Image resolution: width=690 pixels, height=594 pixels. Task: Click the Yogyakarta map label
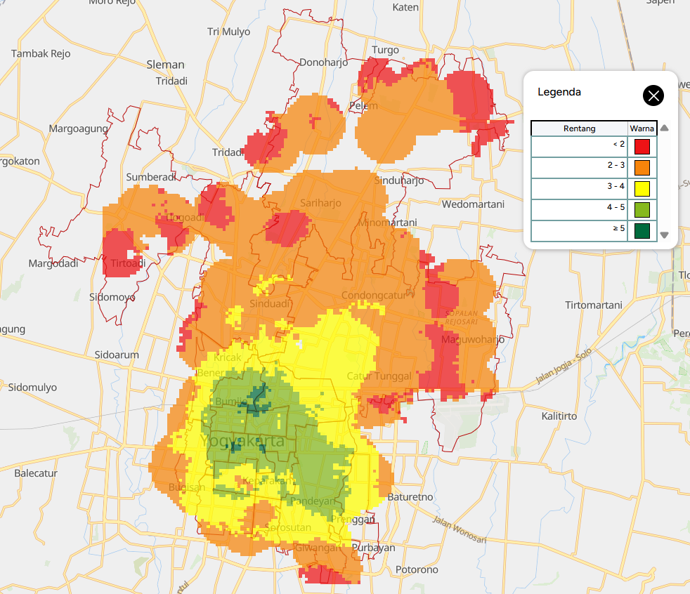click(x=242, y=440)
